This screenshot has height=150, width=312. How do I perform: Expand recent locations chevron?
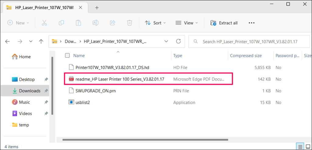31,41
